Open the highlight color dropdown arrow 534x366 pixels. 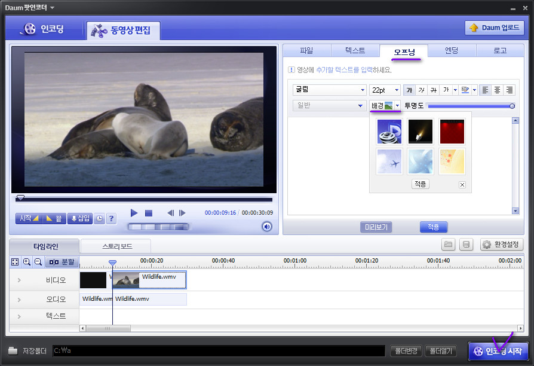(x=474, y=90)
